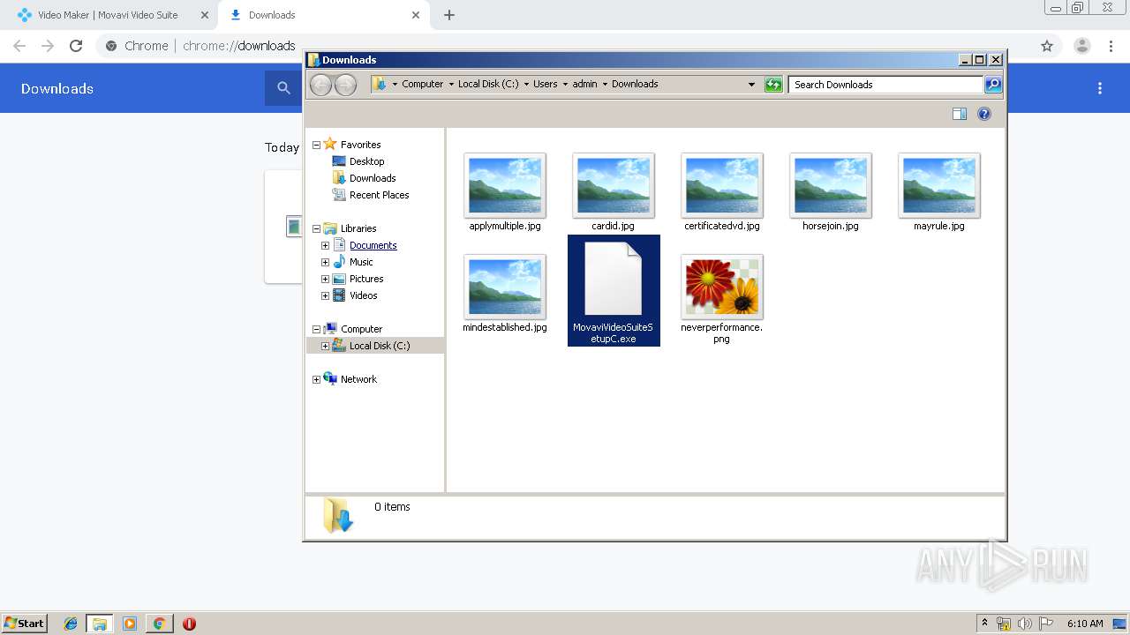
Task: Click the Explorer forward navigation arrow
Action: click(345, 85)
